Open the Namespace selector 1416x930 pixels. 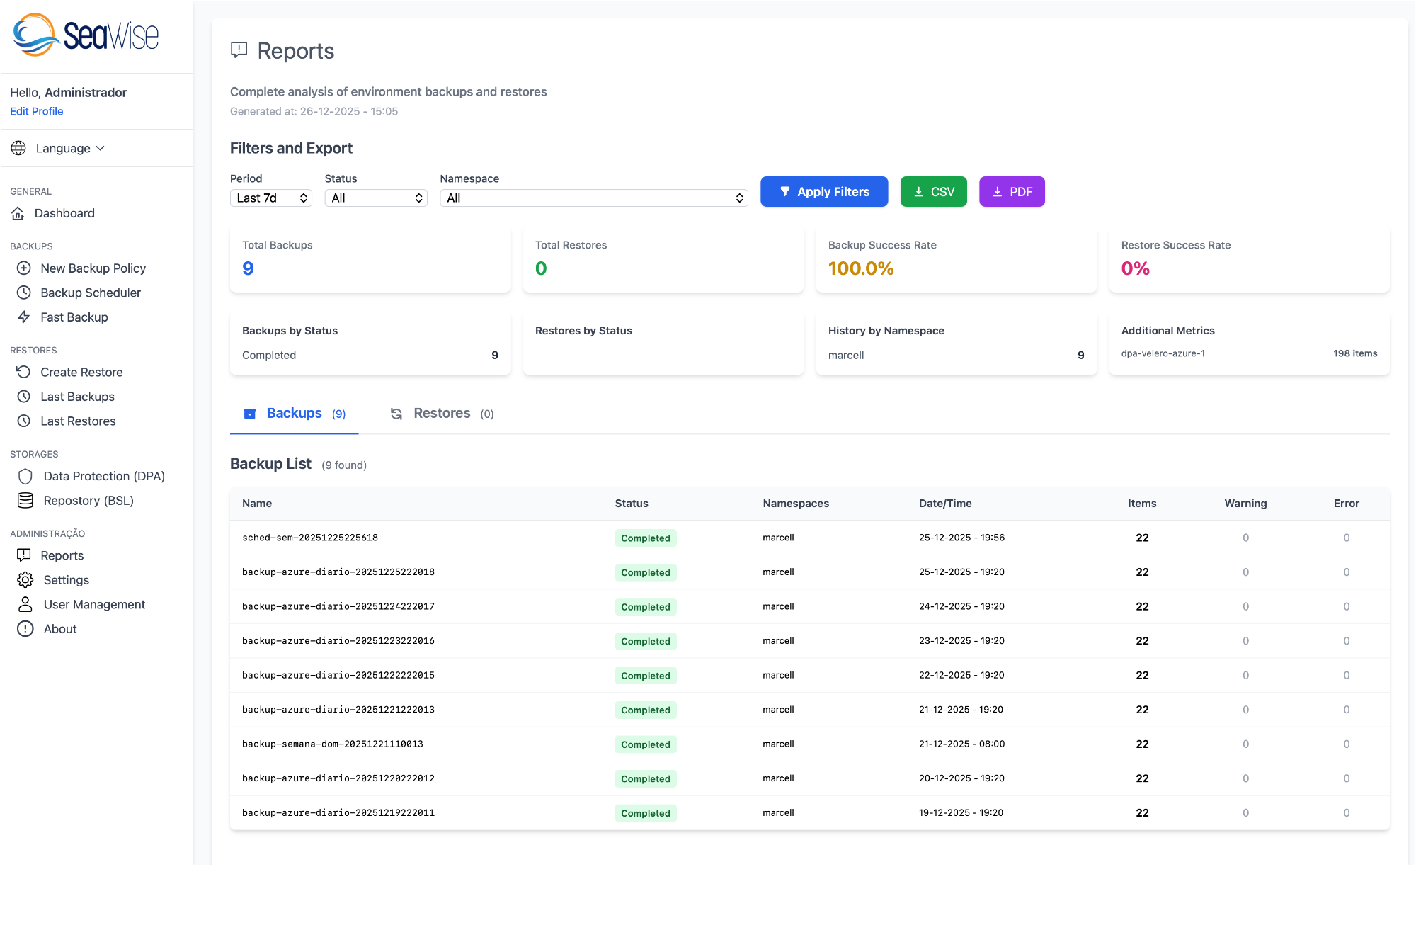(593, 198)
